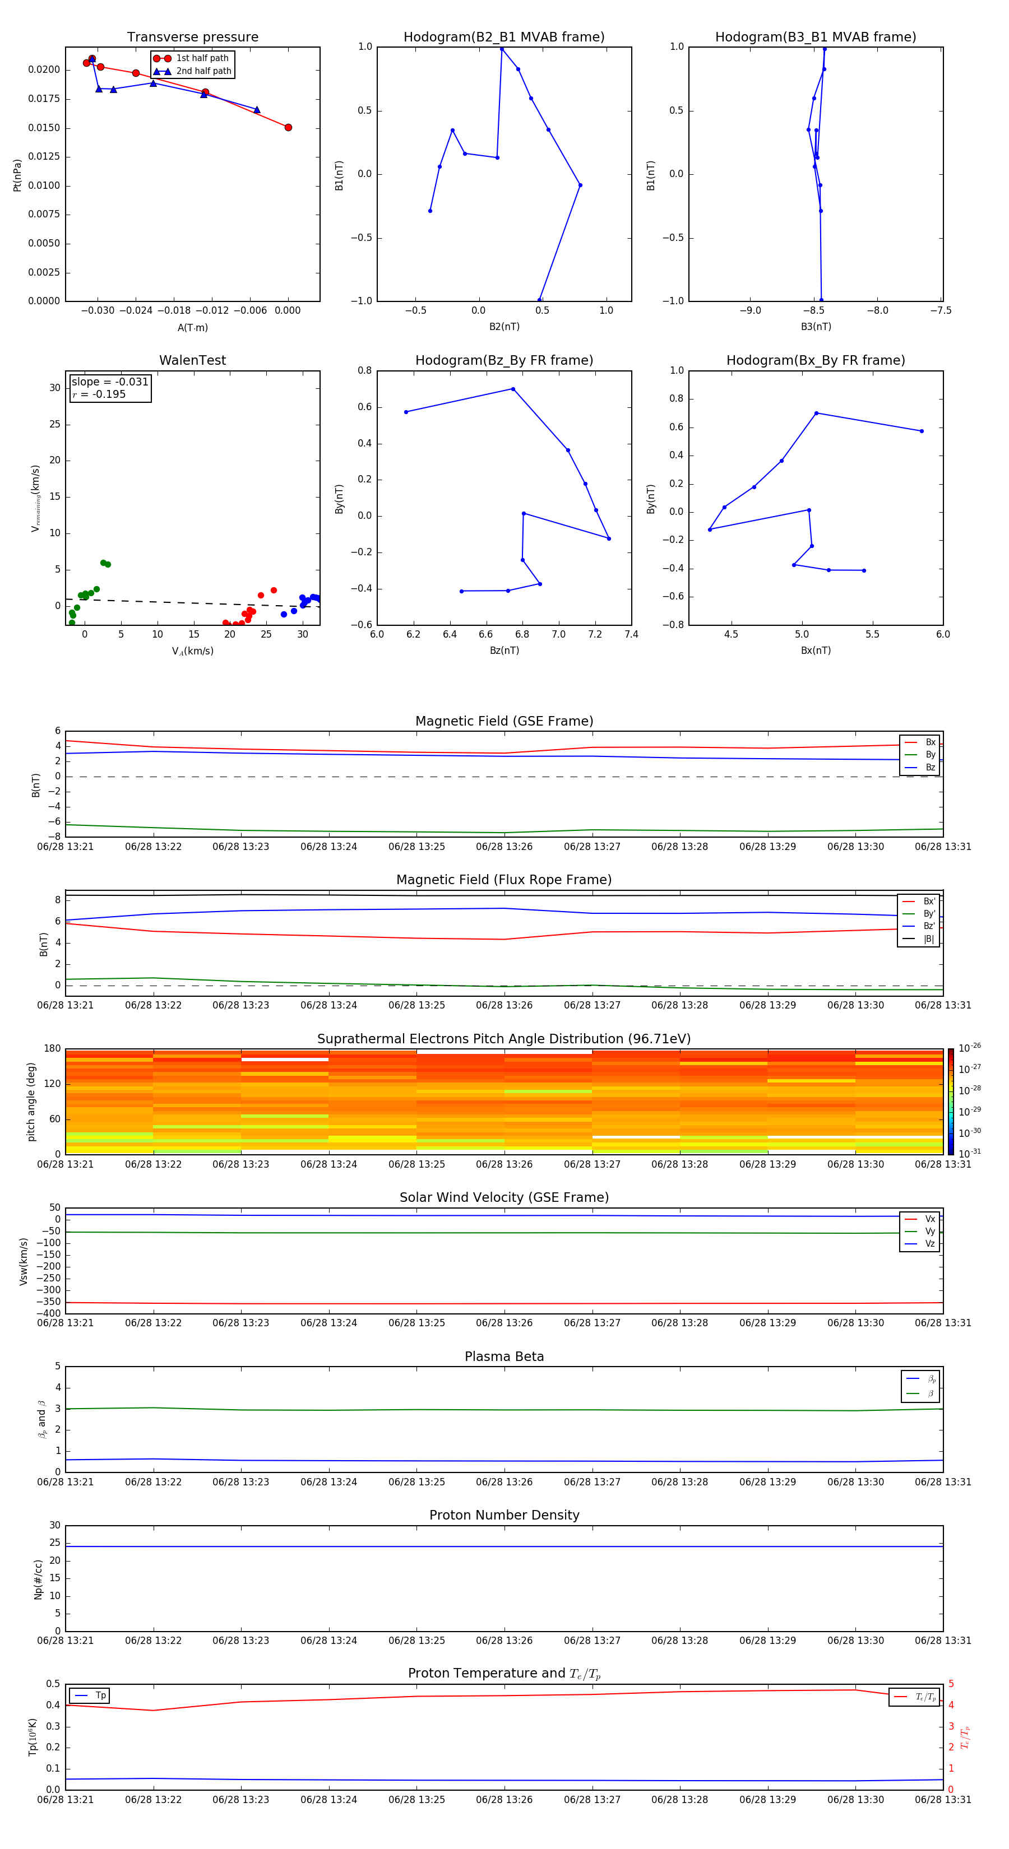Select the By entry in GSE legend

pyautogui.click(x=920, y=755)
